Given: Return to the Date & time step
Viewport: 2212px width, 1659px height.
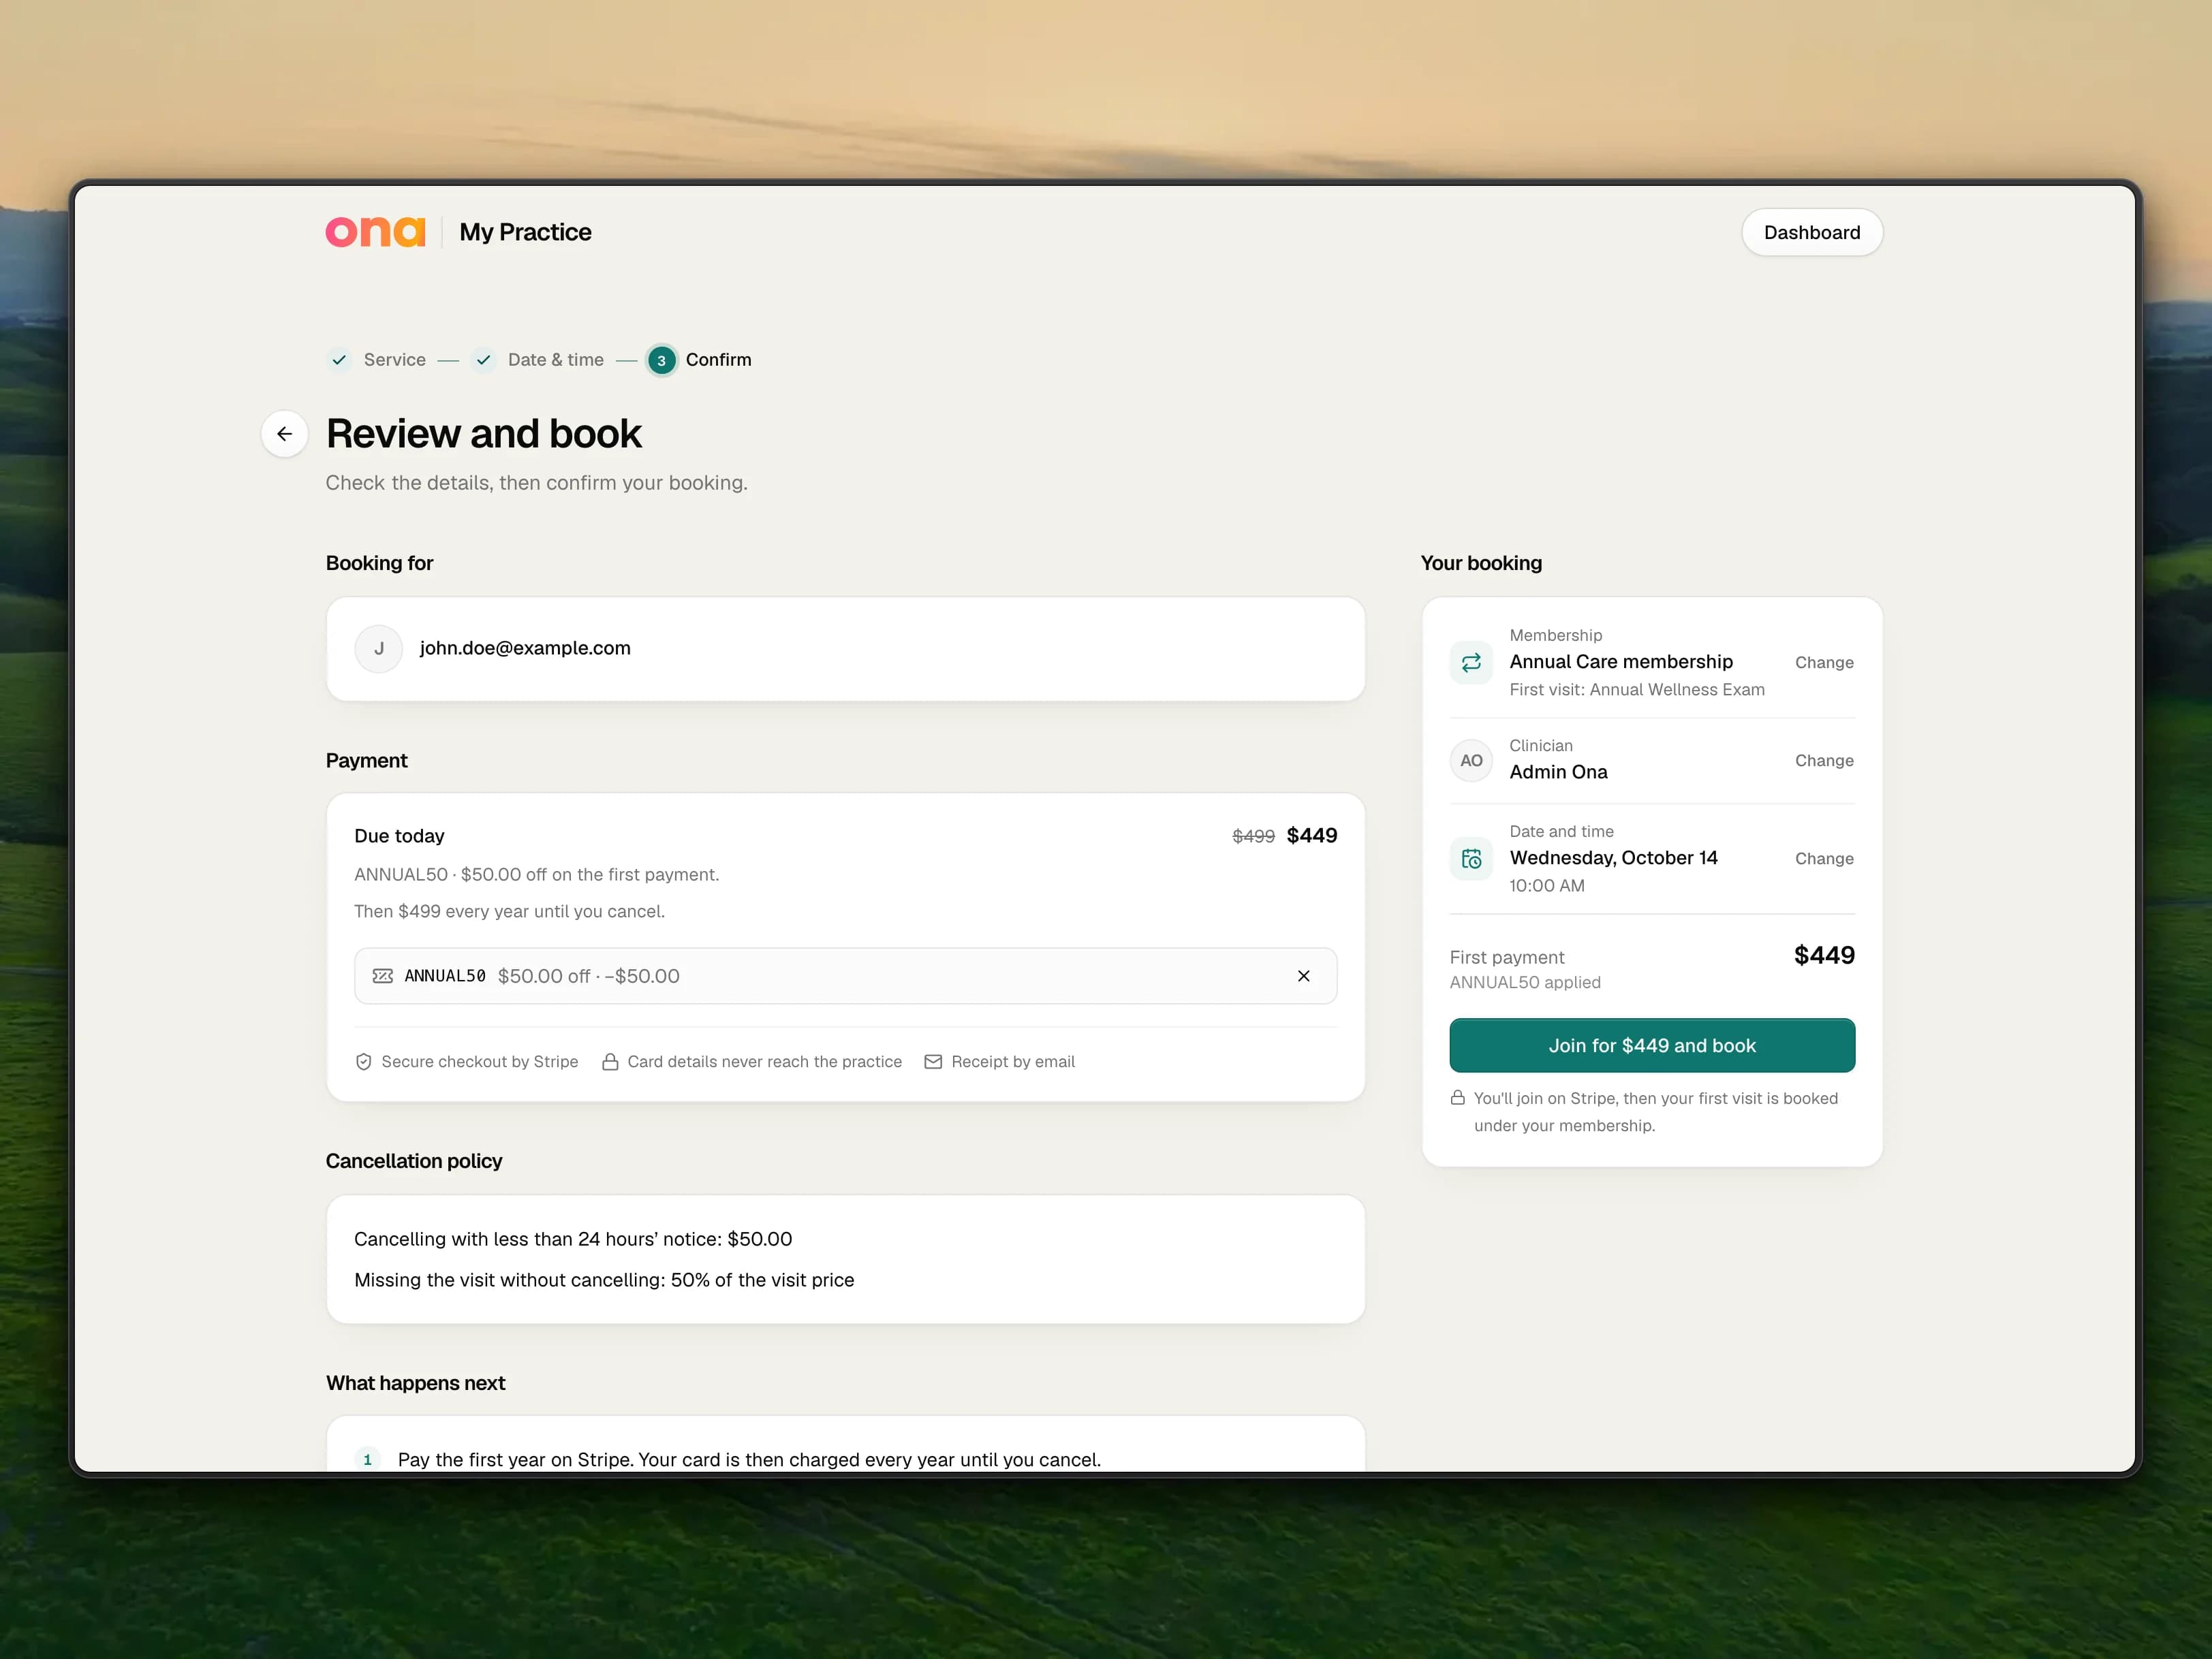Looking at the screenshot, I should (x=538, y=360).
